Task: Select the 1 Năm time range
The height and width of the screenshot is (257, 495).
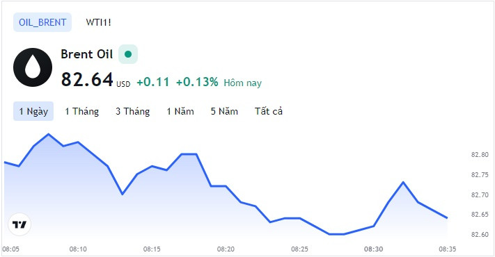Action: [180, 111]
